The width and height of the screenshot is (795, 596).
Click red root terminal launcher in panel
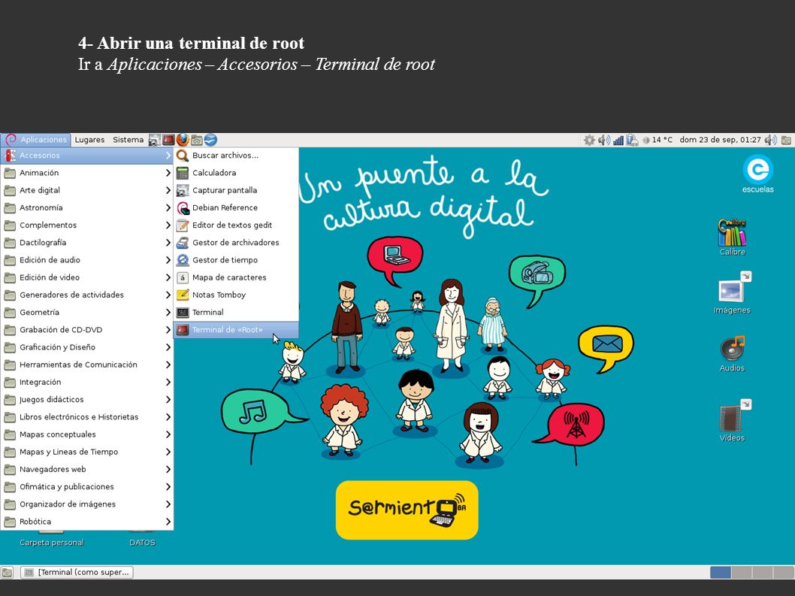tap(169, 140)
